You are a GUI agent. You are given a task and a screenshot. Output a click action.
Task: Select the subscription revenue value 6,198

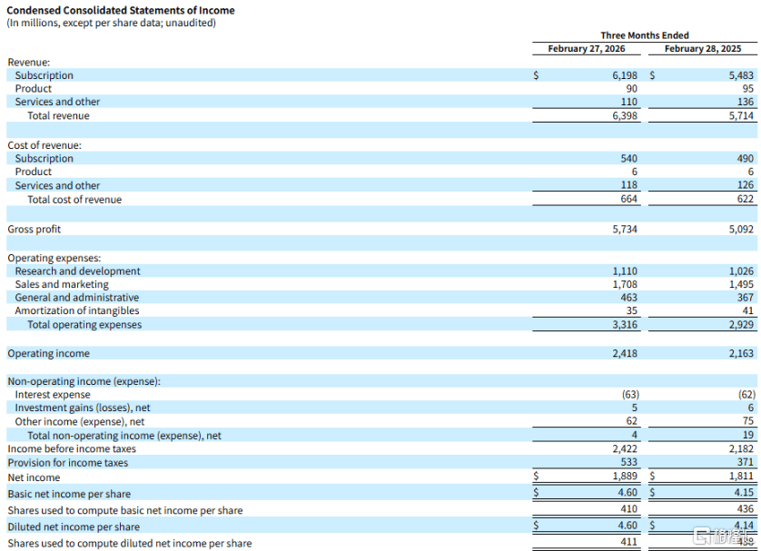coord(624,75)
